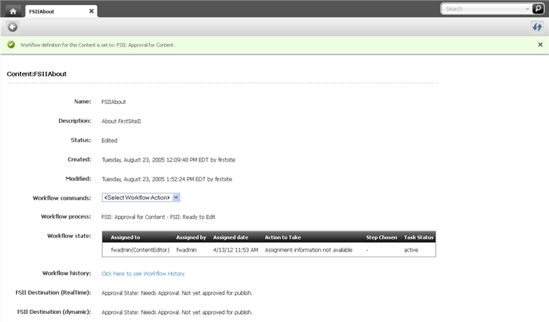Click the description 'About FirstSiteII'

pyautogui.click(x=121, y=121)
